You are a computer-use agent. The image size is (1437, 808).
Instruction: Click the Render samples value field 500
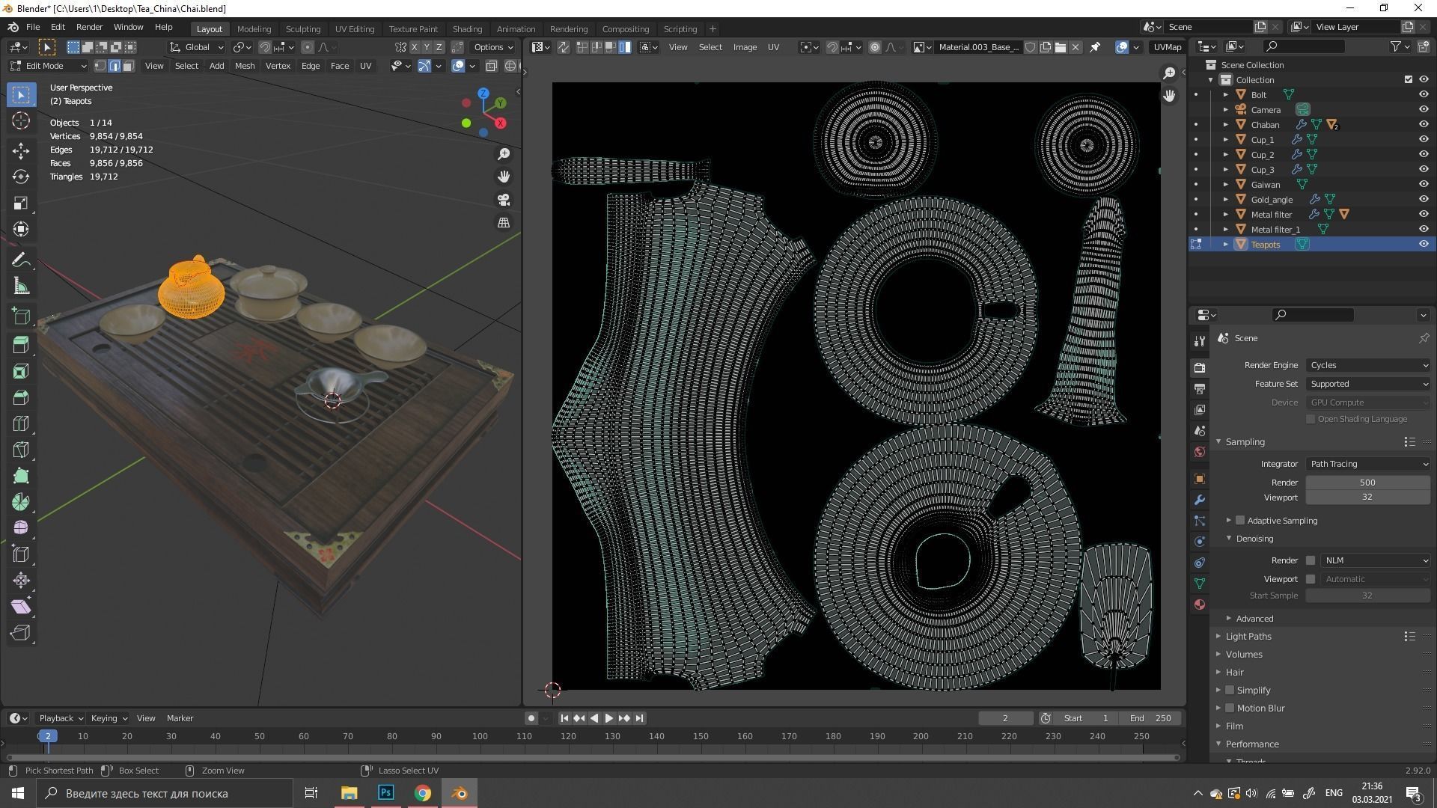[1367, 483]
